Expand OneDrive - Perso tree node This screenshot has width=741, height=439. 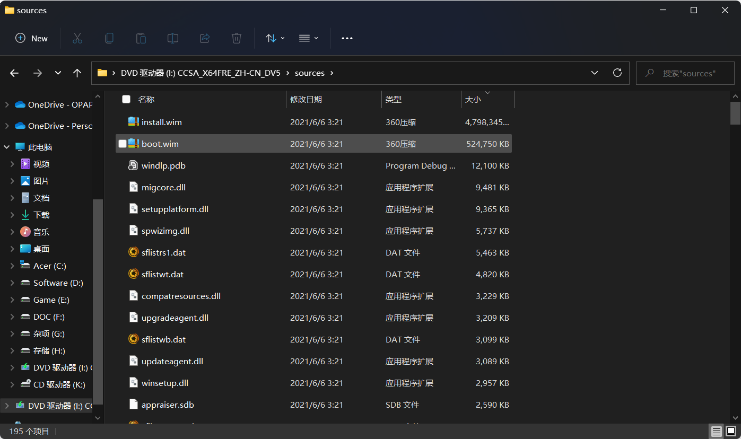coord(6,126)
